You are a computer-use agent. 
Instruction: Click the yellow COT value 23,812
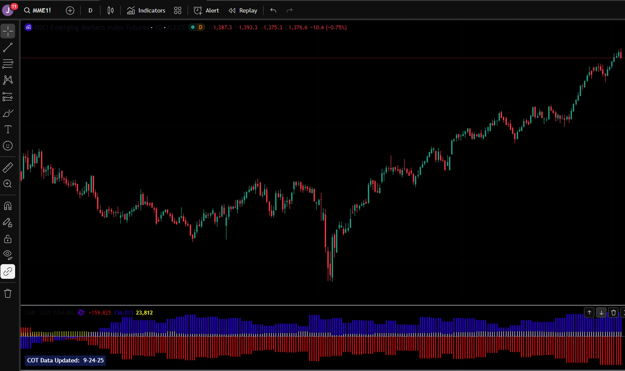pyautogui.click(x=144, y=313)
